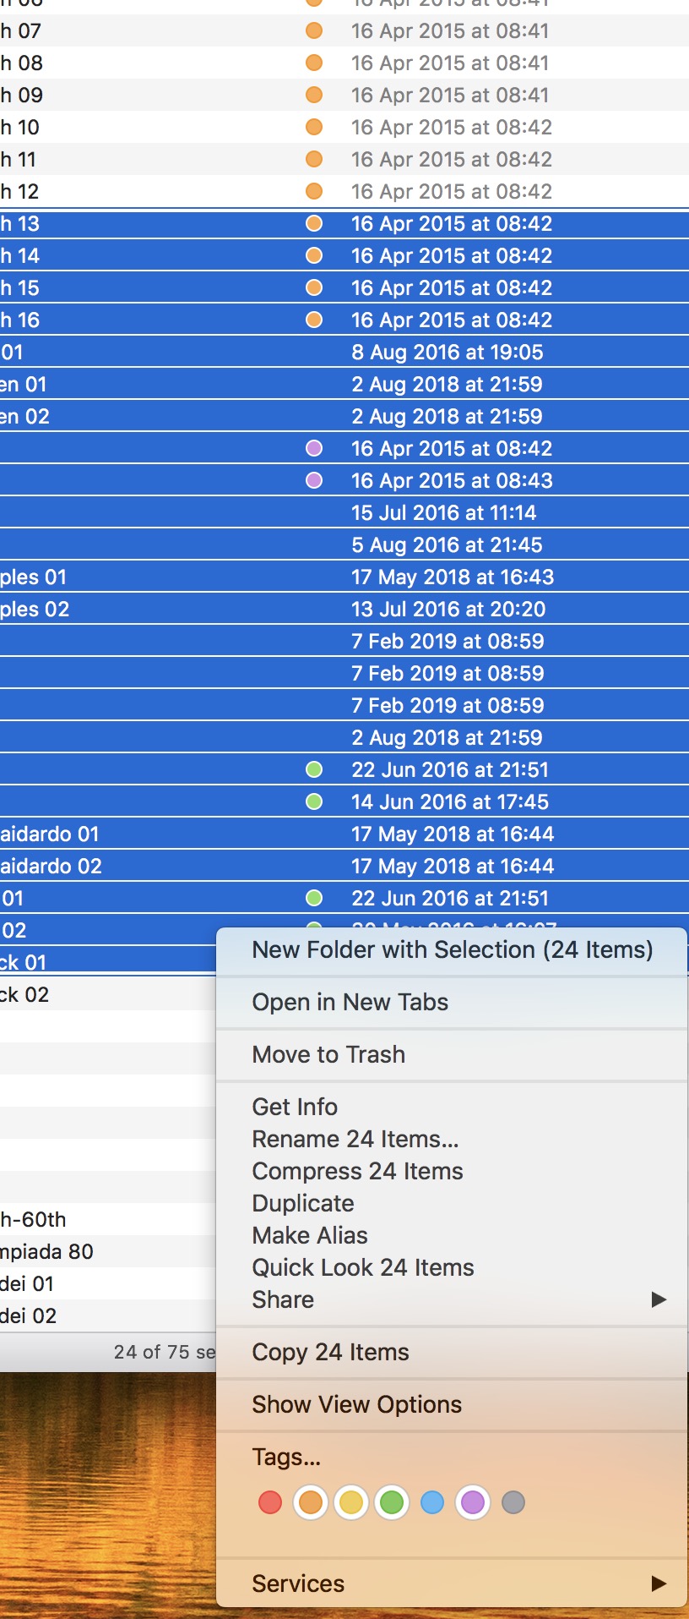
Task: Toggle the orange tag in context menu
Action: [x=311, y=1502]
